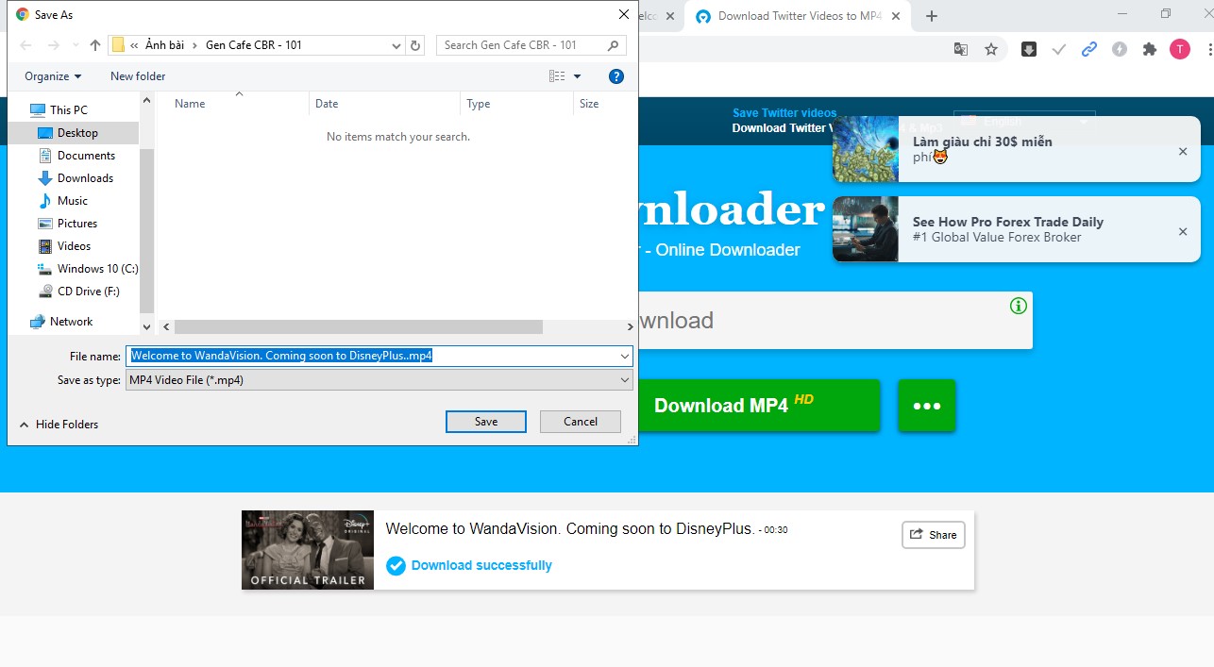Click the green three-dots more options button
The image size is (1214, 667).
pyautogui.click(x=926, y=406)
